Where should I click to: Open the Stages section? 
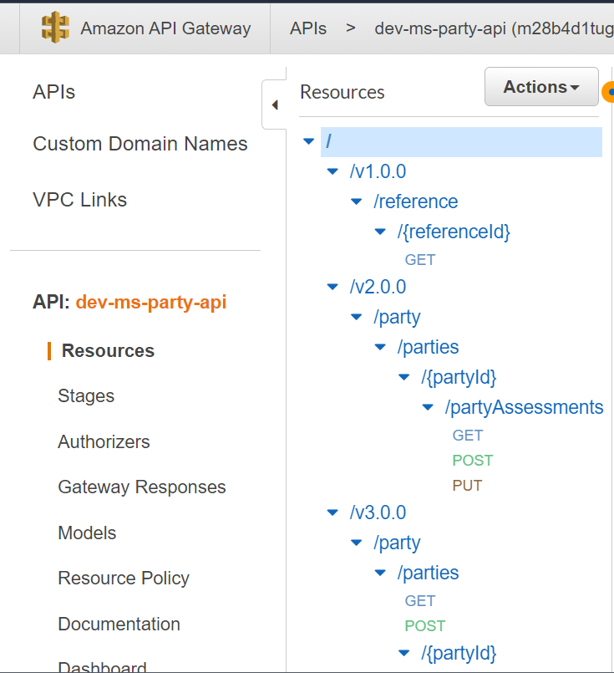pos(86,396)
